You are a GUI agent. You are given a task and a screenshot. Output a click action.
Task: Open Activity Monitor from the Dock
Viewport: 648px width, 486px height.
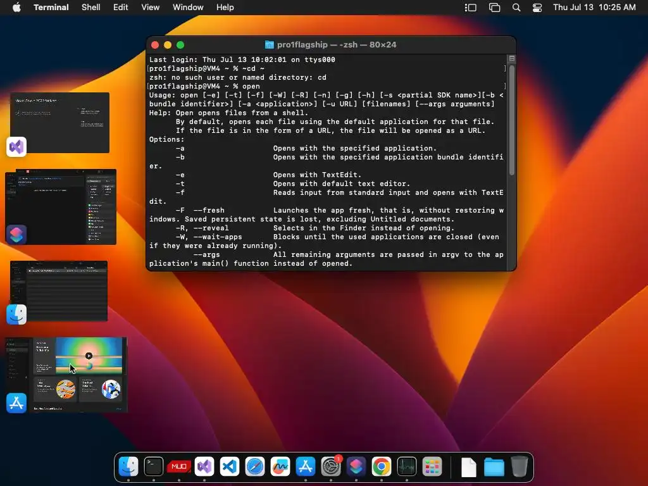tap(407, 466)
